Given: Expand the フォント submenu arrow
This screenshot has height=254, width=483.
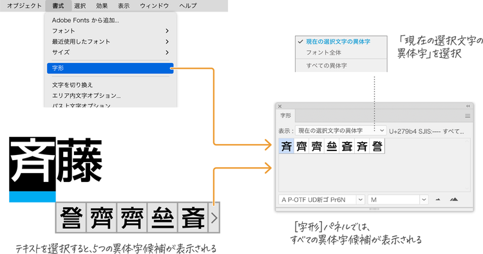Looking at the screenshot, I should click(x=167, y=31).
